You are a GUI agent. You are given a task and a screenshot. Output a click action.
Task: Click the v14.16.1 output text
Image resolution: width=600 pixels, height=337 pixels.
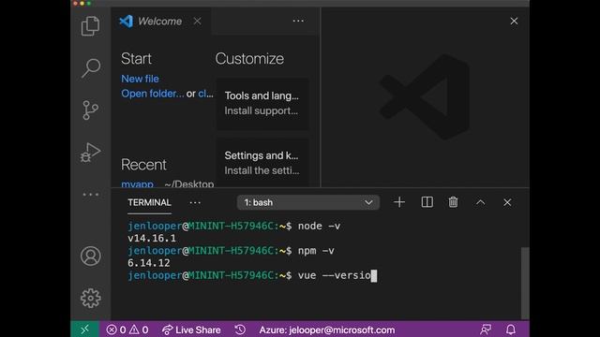[x=152, y=239]
